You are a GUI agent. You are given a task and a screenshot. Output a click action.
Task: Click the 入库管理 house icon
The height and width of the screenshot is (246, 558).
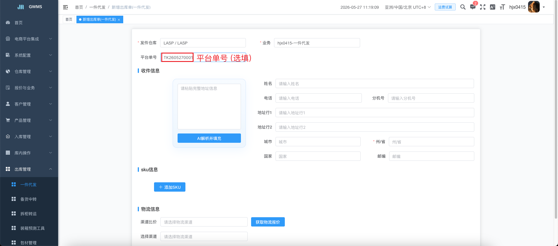[8, 136]
